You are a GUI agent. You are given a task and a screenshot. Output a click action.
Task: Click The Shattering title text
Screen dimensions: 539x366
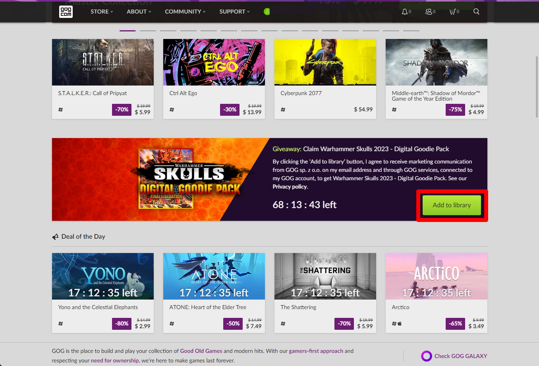tap(298, 307)
